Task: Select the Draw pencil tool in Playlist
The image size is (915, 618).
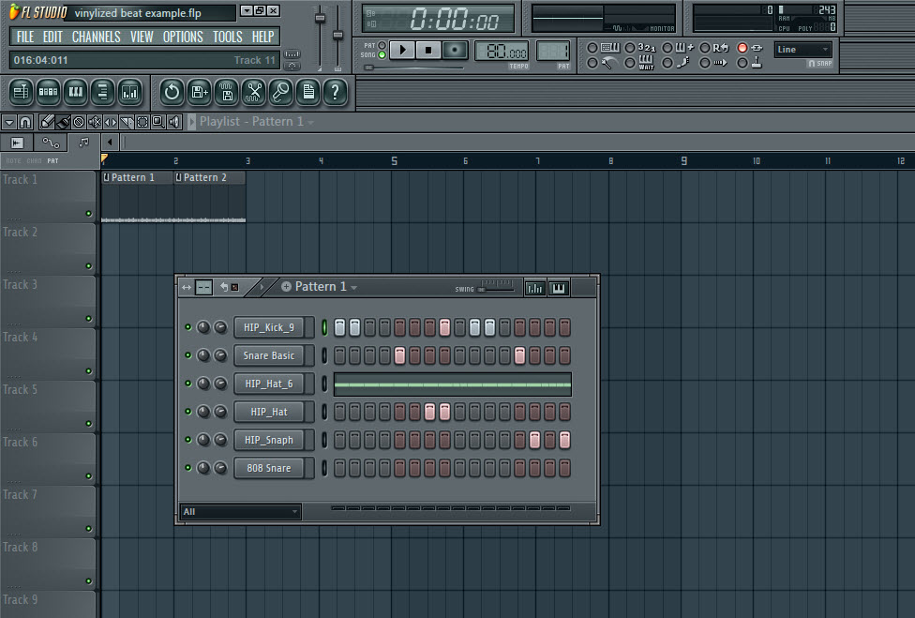Action: [47, 122]
